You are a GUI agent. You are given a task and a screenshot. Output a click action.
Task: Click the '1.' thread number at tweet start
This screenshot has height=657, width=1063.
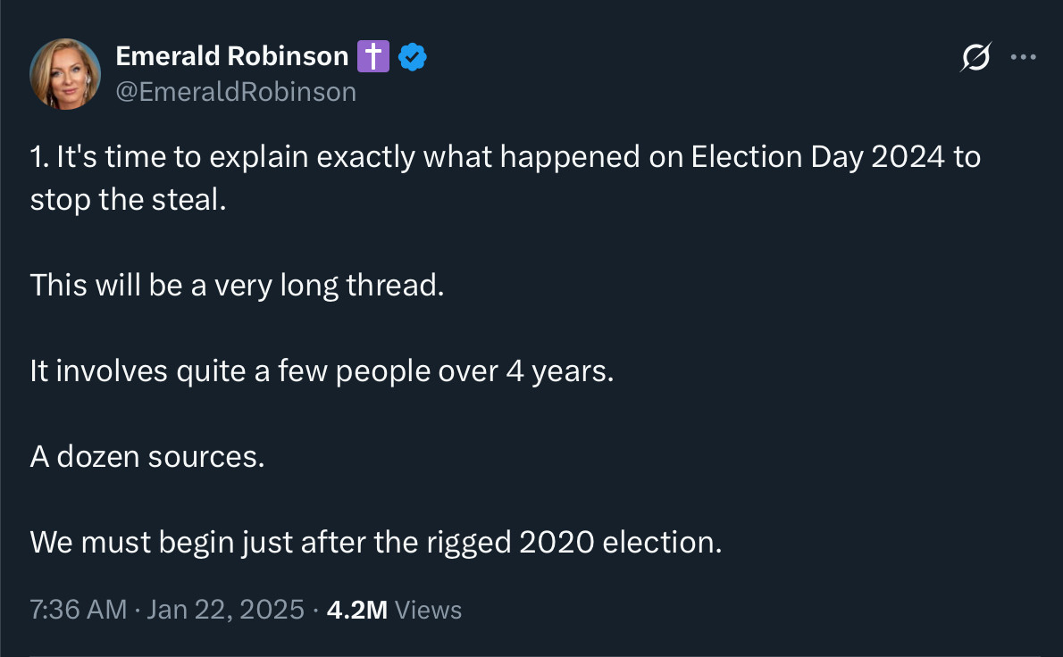(38, 157)
